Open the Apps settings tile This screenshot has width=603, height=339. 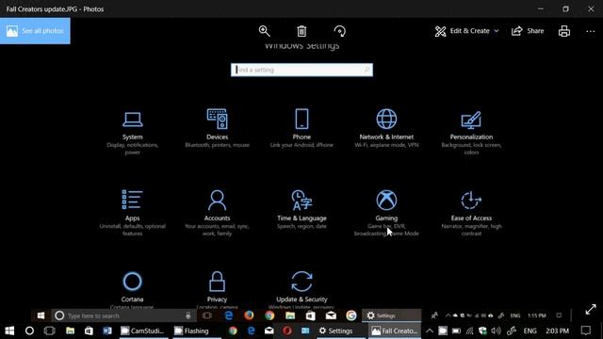click(x=132, y=213)
